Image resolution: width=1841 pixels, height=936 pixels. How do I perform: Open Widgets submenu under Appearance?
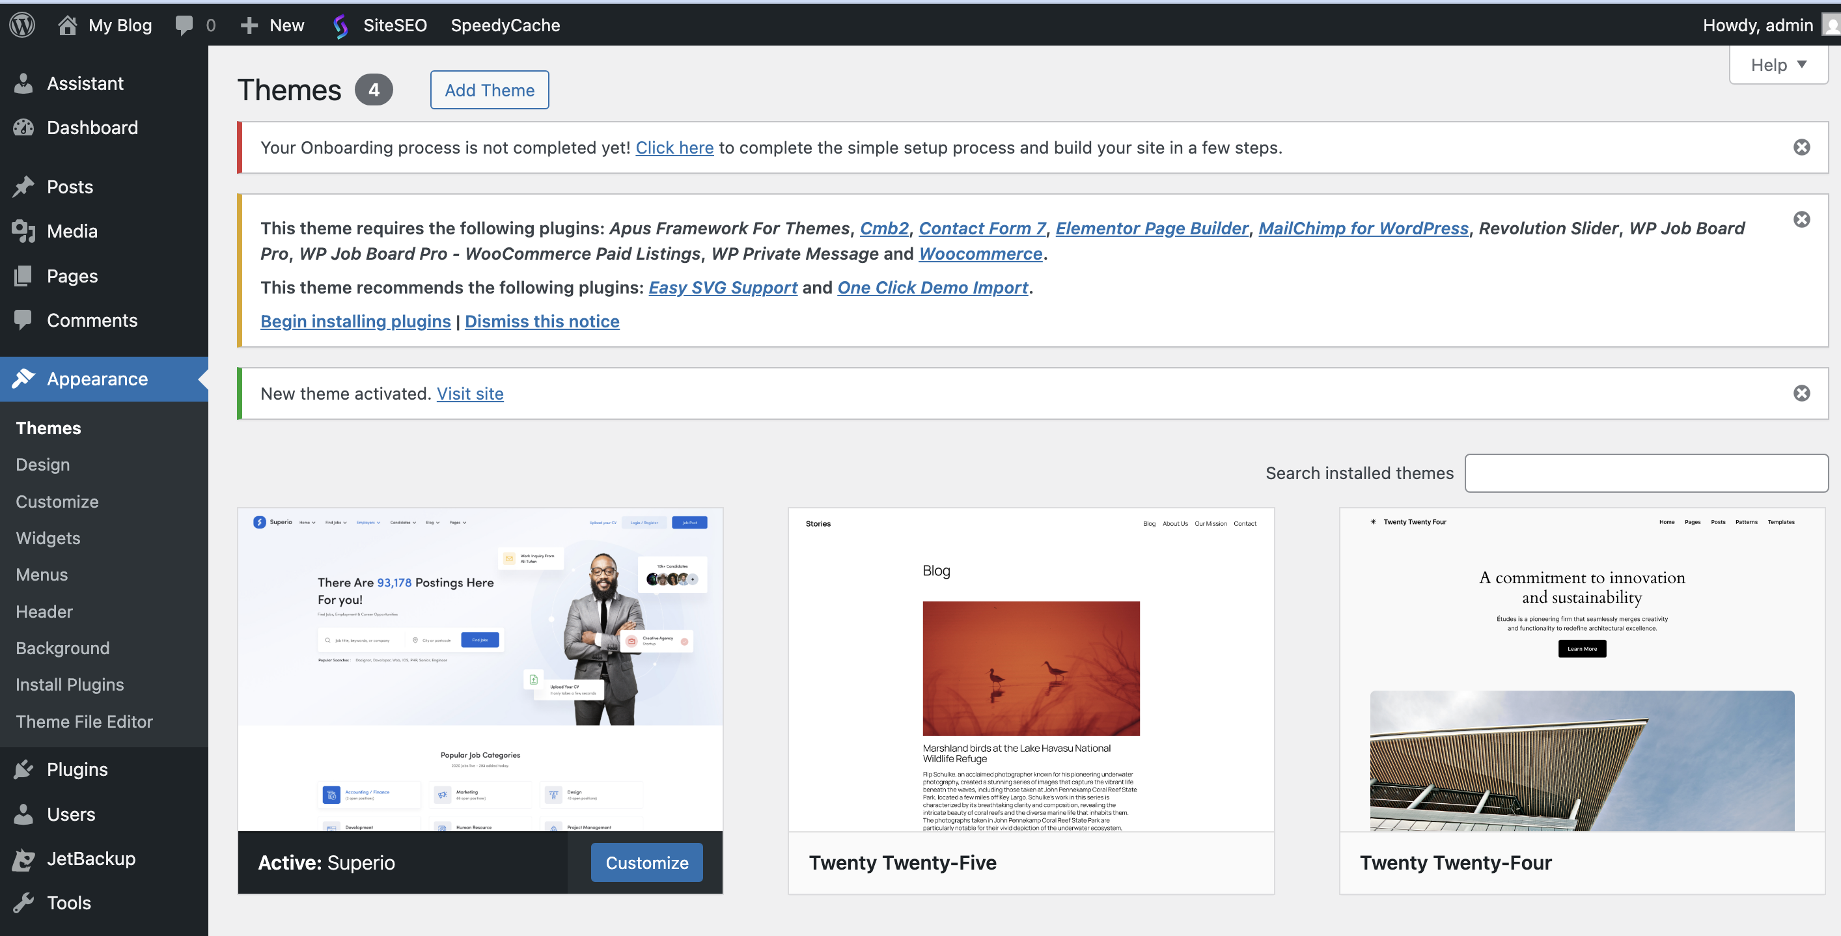[48, 538]
